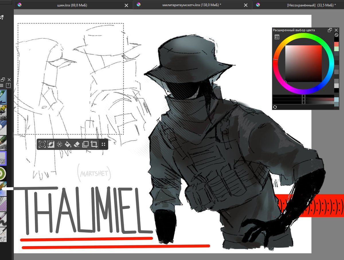Adjust the gray gradient shade slider bar
Viewport: 344px width, 260px height.
pyautogui.click(x=303, y=102)
